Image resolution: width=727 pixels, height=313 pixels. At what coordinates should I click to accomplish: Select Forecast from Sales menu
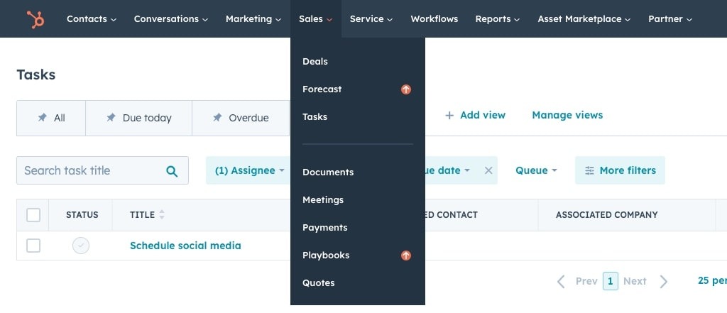[x=322, y=89]
